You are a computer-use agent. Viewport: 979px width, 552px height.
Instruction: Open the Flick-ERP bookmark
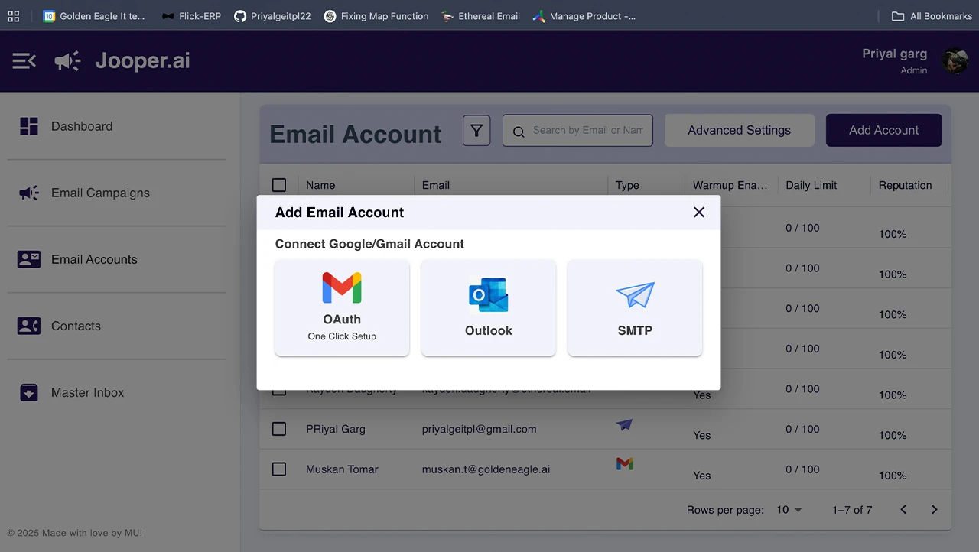(x=191, y=16)
